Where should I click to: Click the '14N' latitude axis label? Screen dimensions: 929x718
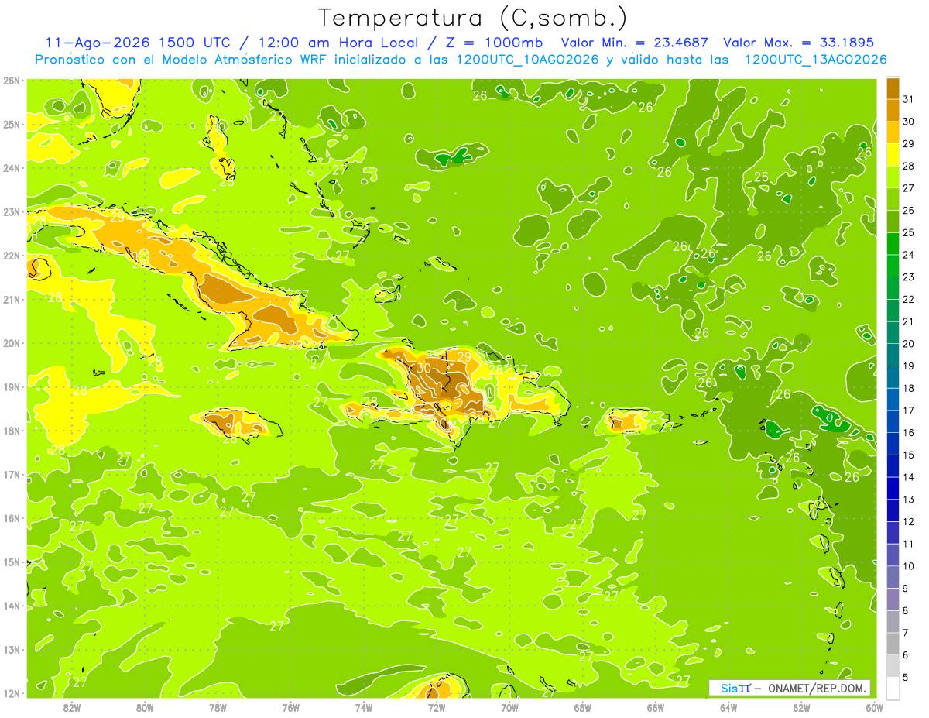[x=12, y=606]
